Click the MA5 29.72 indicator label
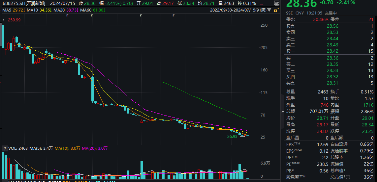 pyautogui.click(x=14, y=10)
